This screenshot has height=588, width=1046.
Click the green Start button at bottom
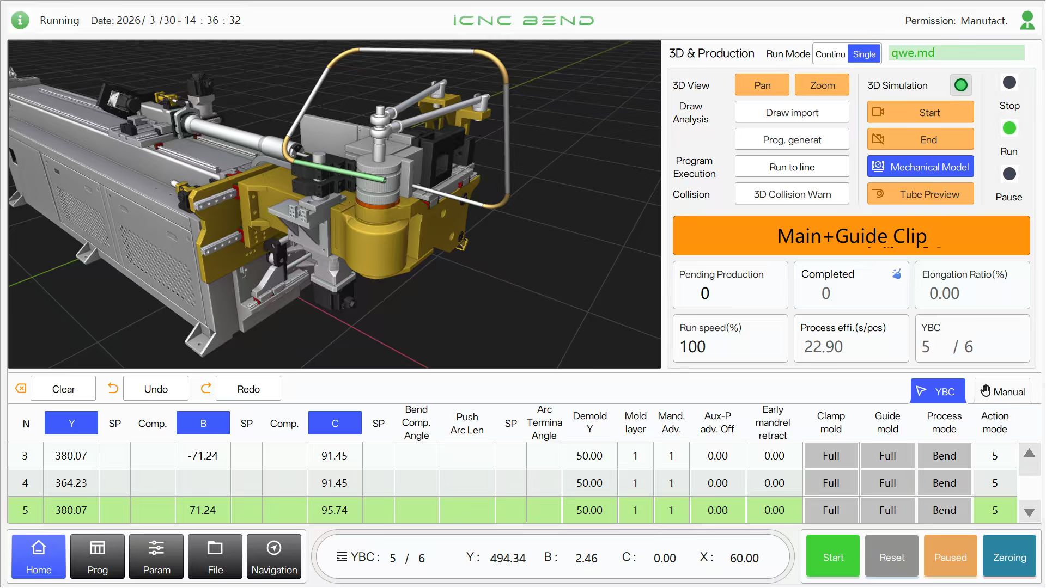point(833,556)
